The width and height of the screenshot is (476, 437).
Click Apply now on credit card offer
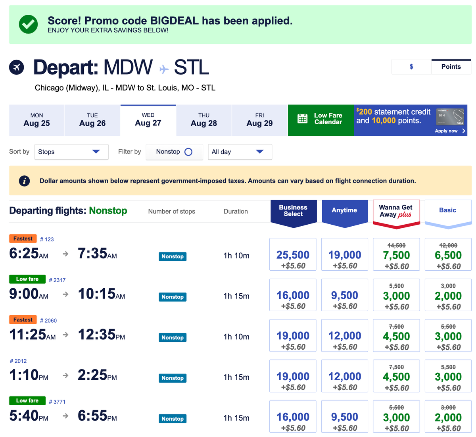[450, 131]
